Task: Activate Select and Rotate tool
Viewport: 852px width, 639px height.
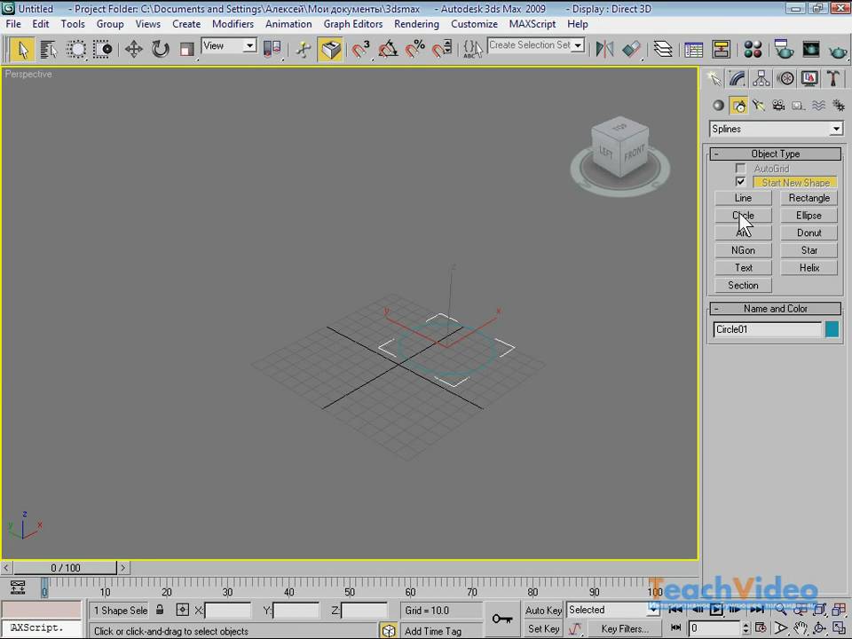Action: 161,50
